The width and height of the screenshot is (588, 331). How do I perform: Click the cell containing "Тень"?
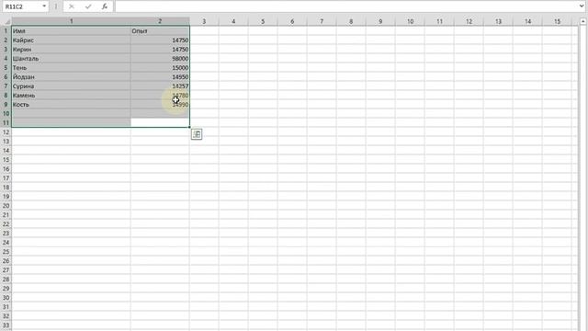tap(72, 67)
